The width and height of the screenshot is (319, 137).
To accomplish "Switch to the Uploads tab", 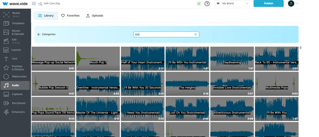I will pos(94,16).
